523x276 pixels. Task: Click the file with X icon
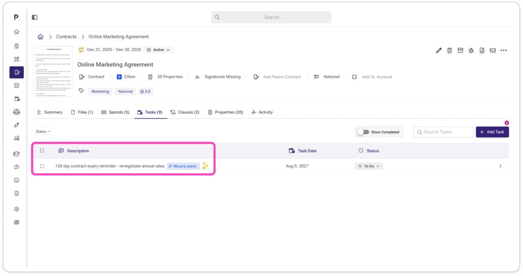[x=482, y=50]
